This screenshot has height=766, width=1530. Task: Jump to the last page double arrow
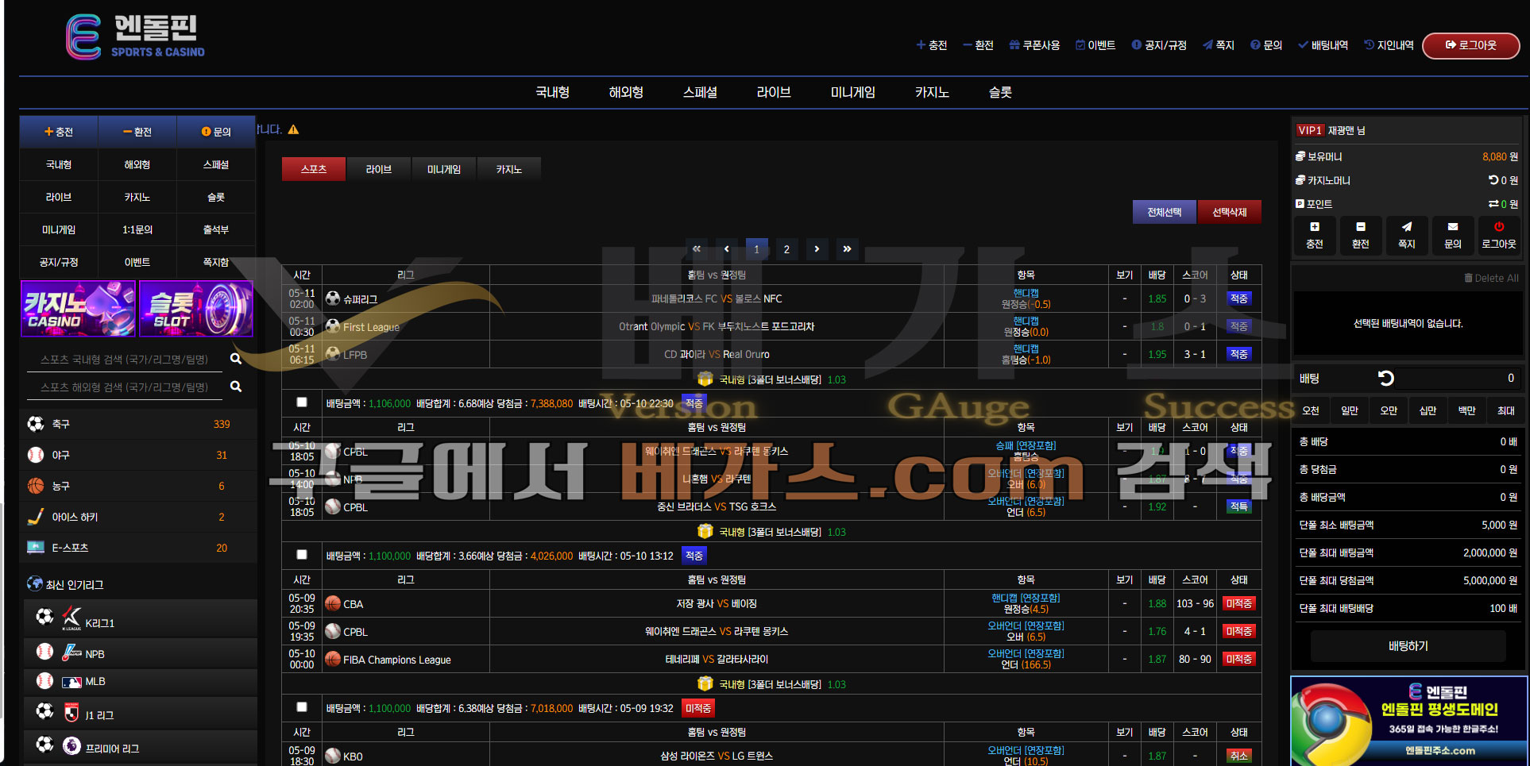point(847,249)
